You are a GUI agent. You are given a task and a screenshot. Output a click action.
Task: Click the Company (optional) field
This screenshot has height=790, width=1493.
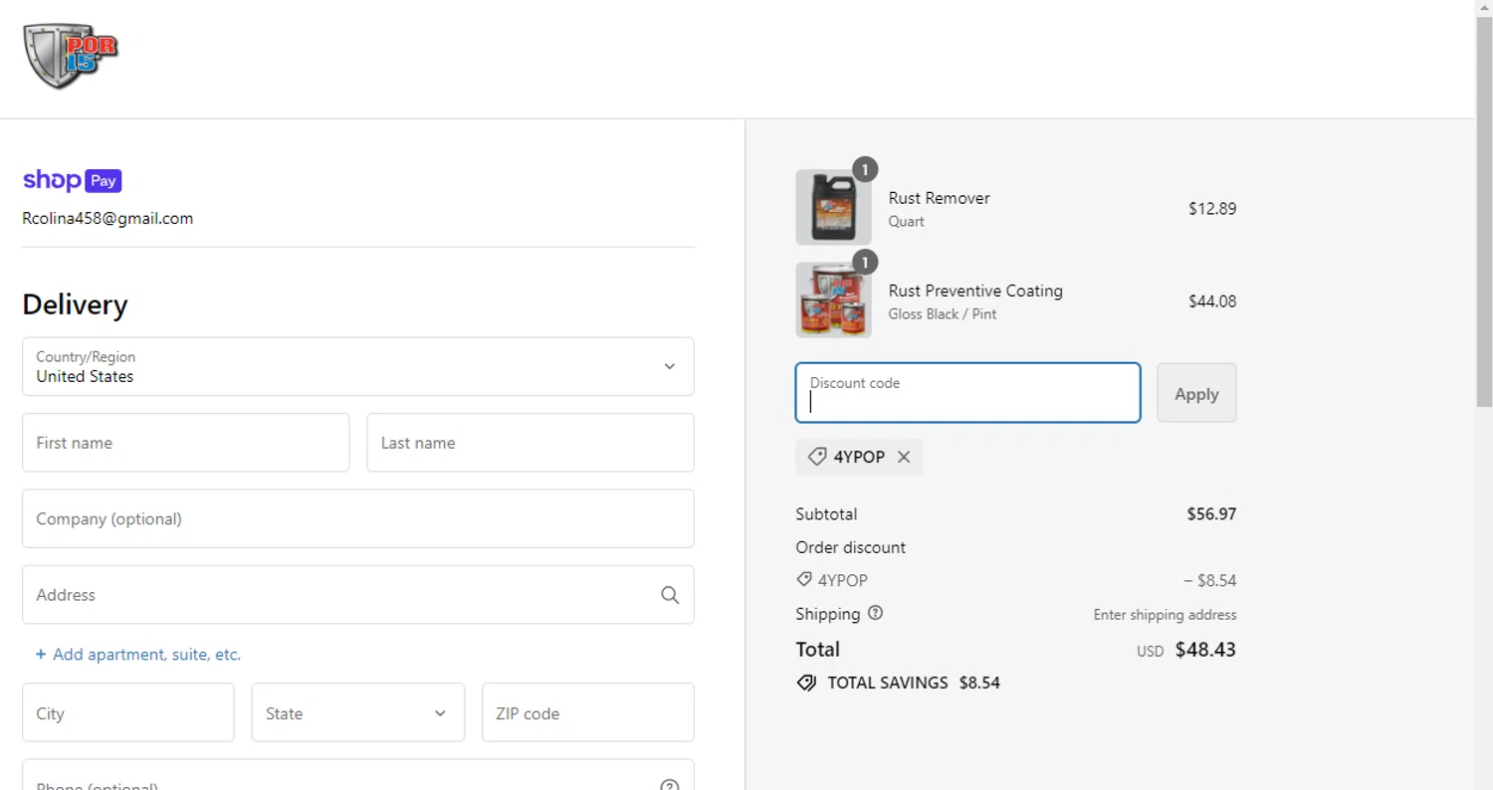[358, 518]
